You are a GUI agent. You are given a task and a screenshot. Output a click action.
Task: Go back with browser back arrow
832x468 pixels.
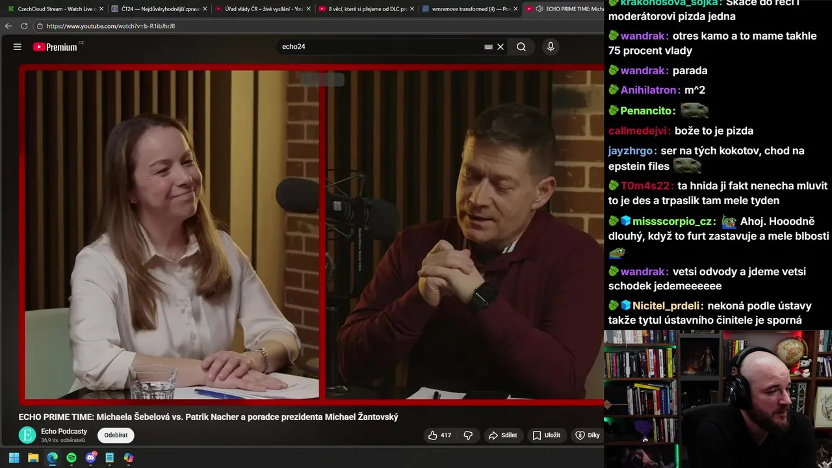(x=8, y=26)
